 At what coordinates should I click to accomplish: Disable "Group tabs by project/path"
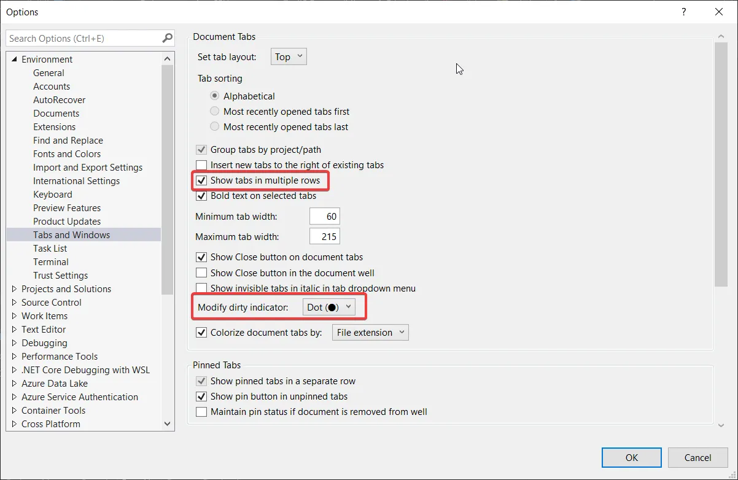pyautogui.click(x=201, y=149)
